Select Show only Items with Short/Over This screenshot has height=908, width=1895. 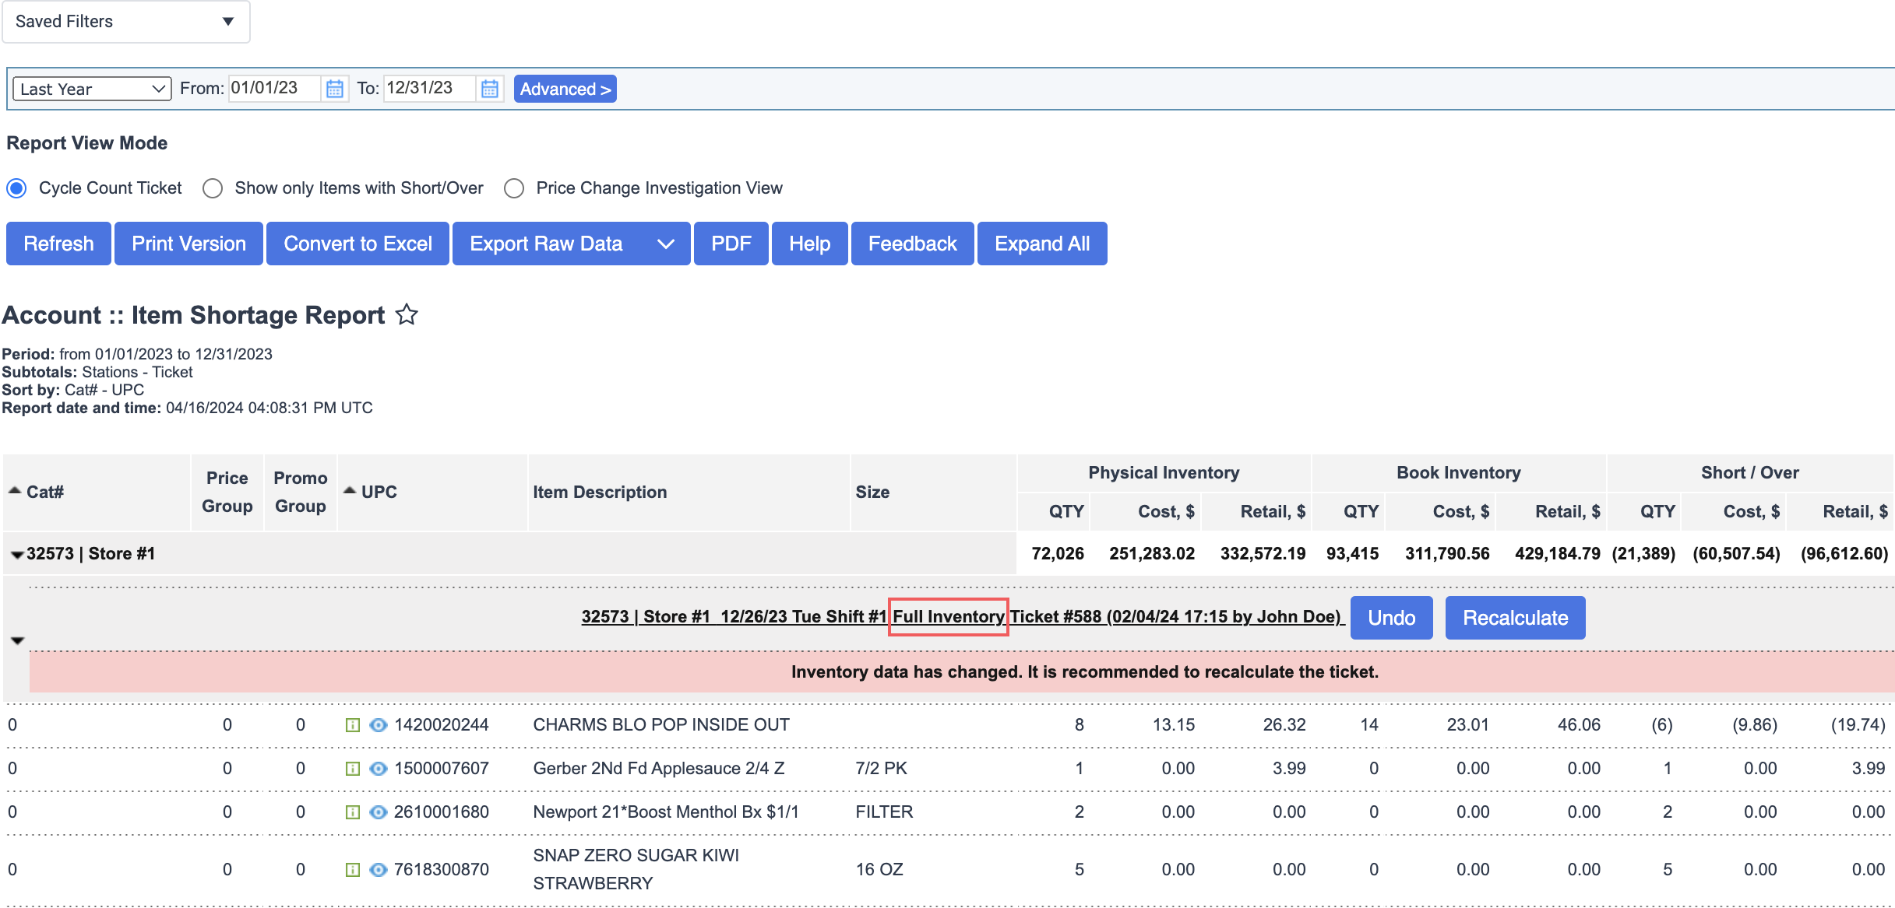(213, 188)
